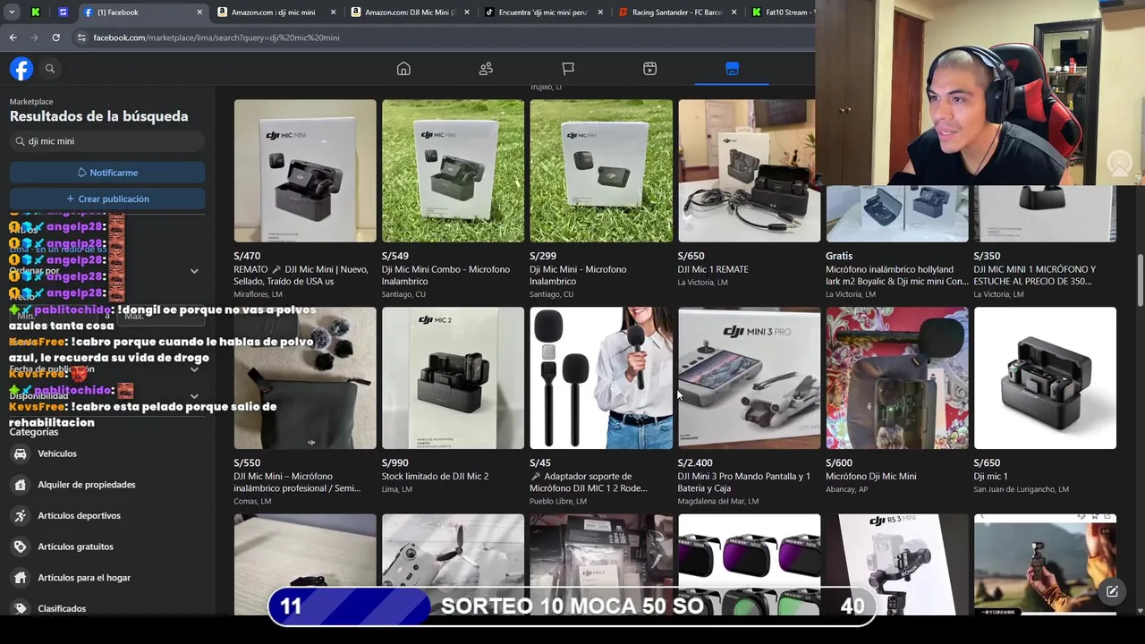Click the Alquiler de propiedades house icon
Viewport: 1145px width, 644px height.
pyautogui.click(x=20, y=485)
